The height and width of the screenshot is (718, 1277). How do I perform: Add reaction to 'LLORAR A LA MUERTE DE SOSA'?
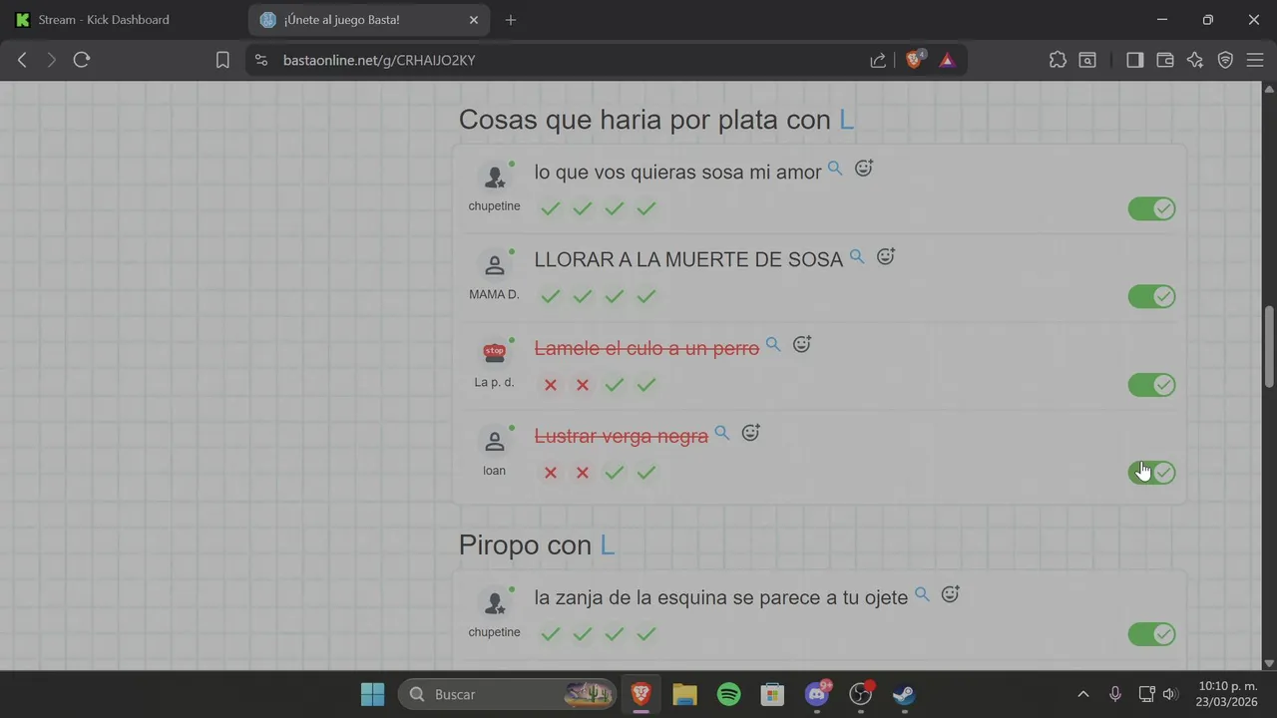pos(886,256)
